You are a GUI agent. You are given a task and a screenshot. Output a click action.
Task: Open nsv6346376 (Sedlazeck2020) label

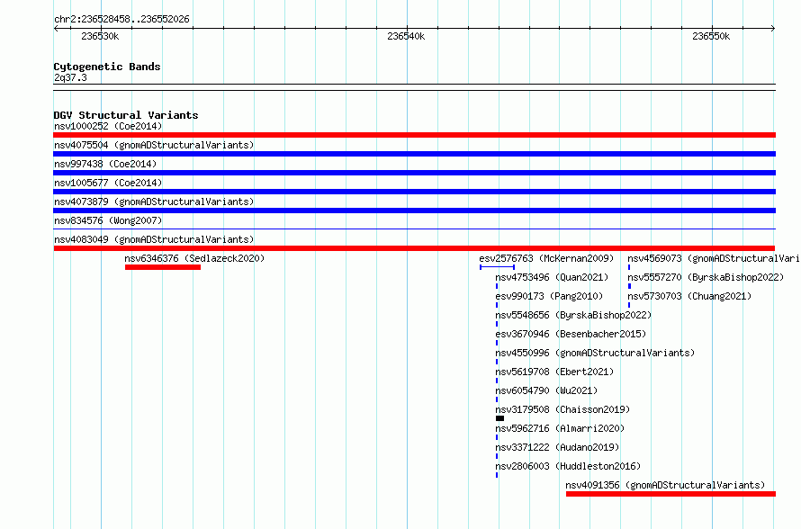[194, 258]
